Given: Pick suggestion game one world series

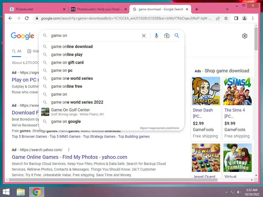Looking at the screenshot, I should 111,78.
